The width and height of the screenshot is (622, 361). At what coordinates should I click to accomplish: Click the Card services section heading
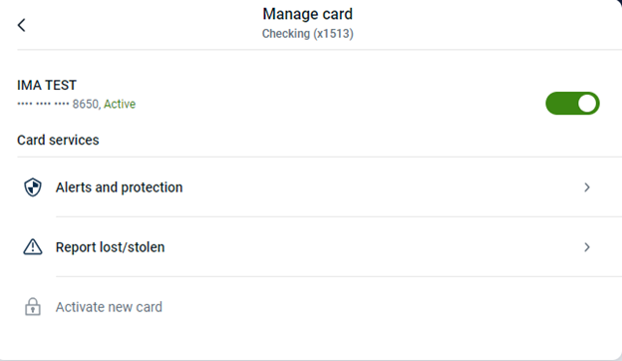pos(58,140)
